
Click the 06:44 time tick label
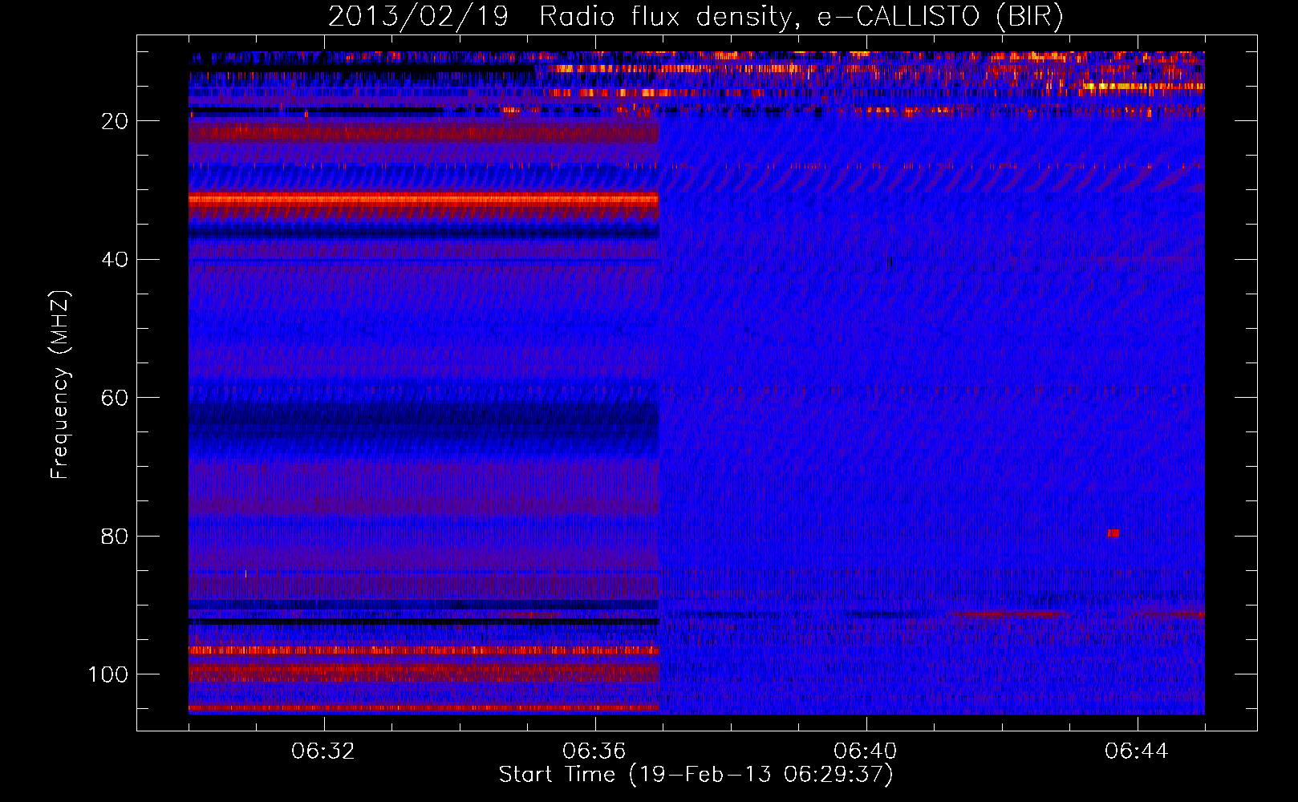(1137, 751)
